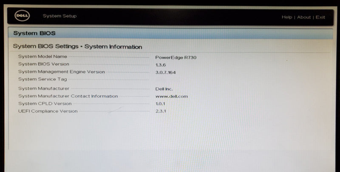Select the System Service Tag label

point(42,79)
